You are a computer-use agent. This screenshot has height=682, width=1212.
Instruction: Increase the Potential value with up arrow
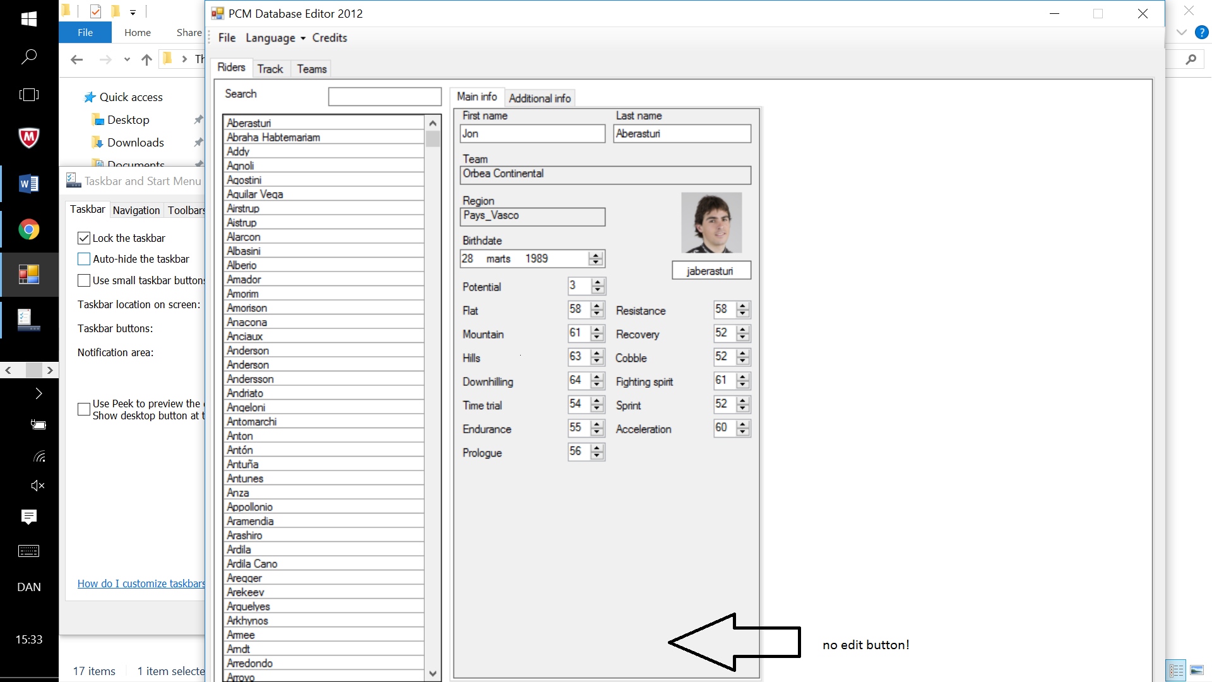click(598, 282)
